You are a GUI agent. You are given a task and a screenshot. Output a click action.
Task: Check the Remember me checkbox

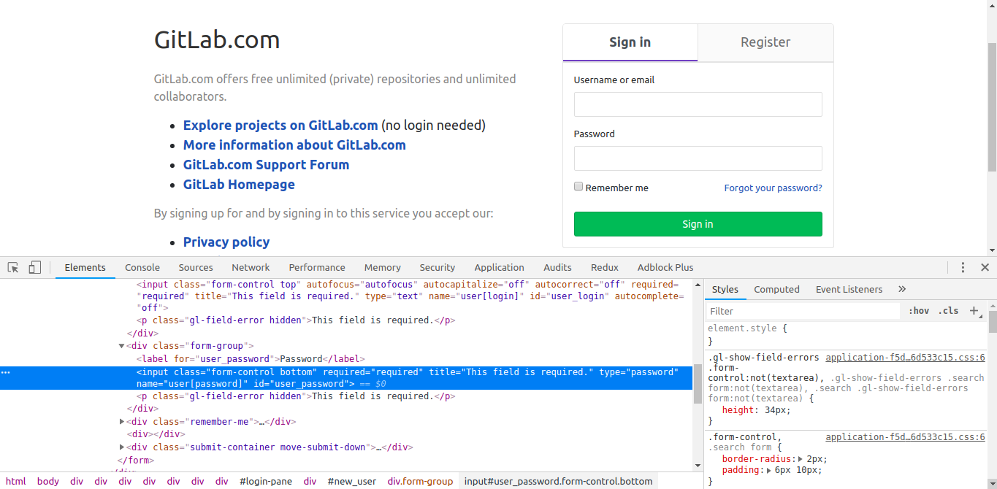tap(578, 187)
